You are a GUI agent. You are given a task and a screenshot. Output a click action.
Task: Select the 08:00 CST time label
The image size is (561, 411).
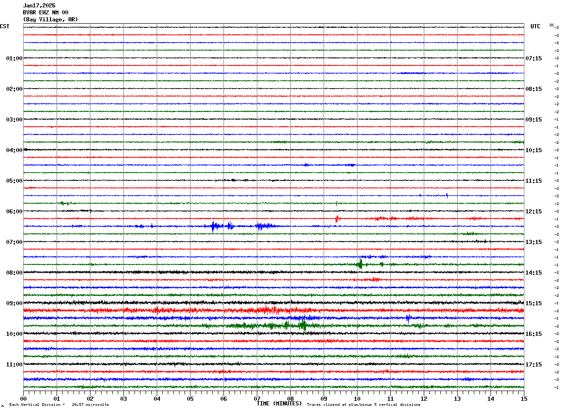[14, 273]
